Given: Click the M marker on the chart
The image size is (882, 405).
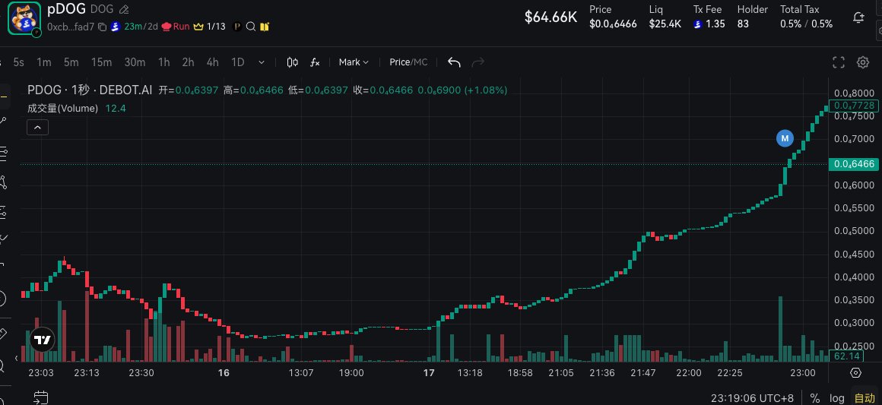Looking at the screenshot, I should [x=785, y=138].
